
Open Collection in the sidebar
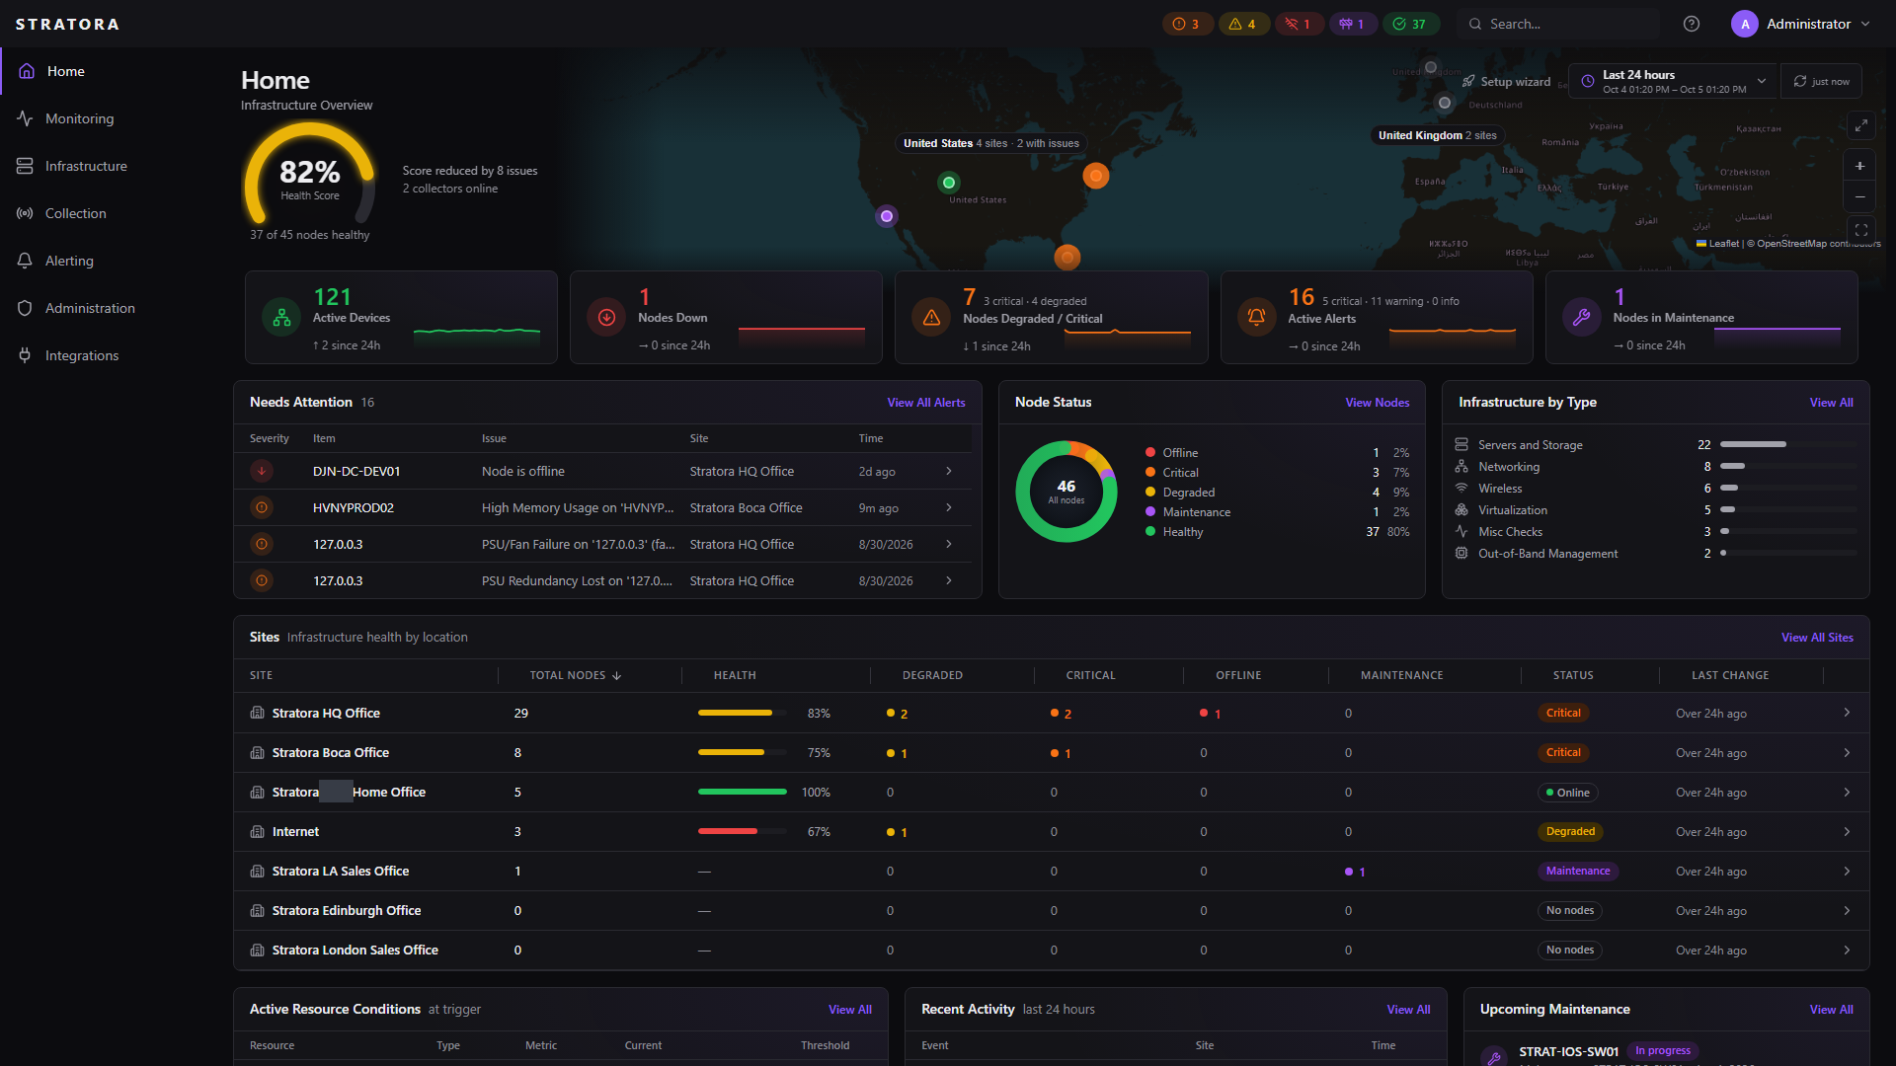click(x=75, y=213)
